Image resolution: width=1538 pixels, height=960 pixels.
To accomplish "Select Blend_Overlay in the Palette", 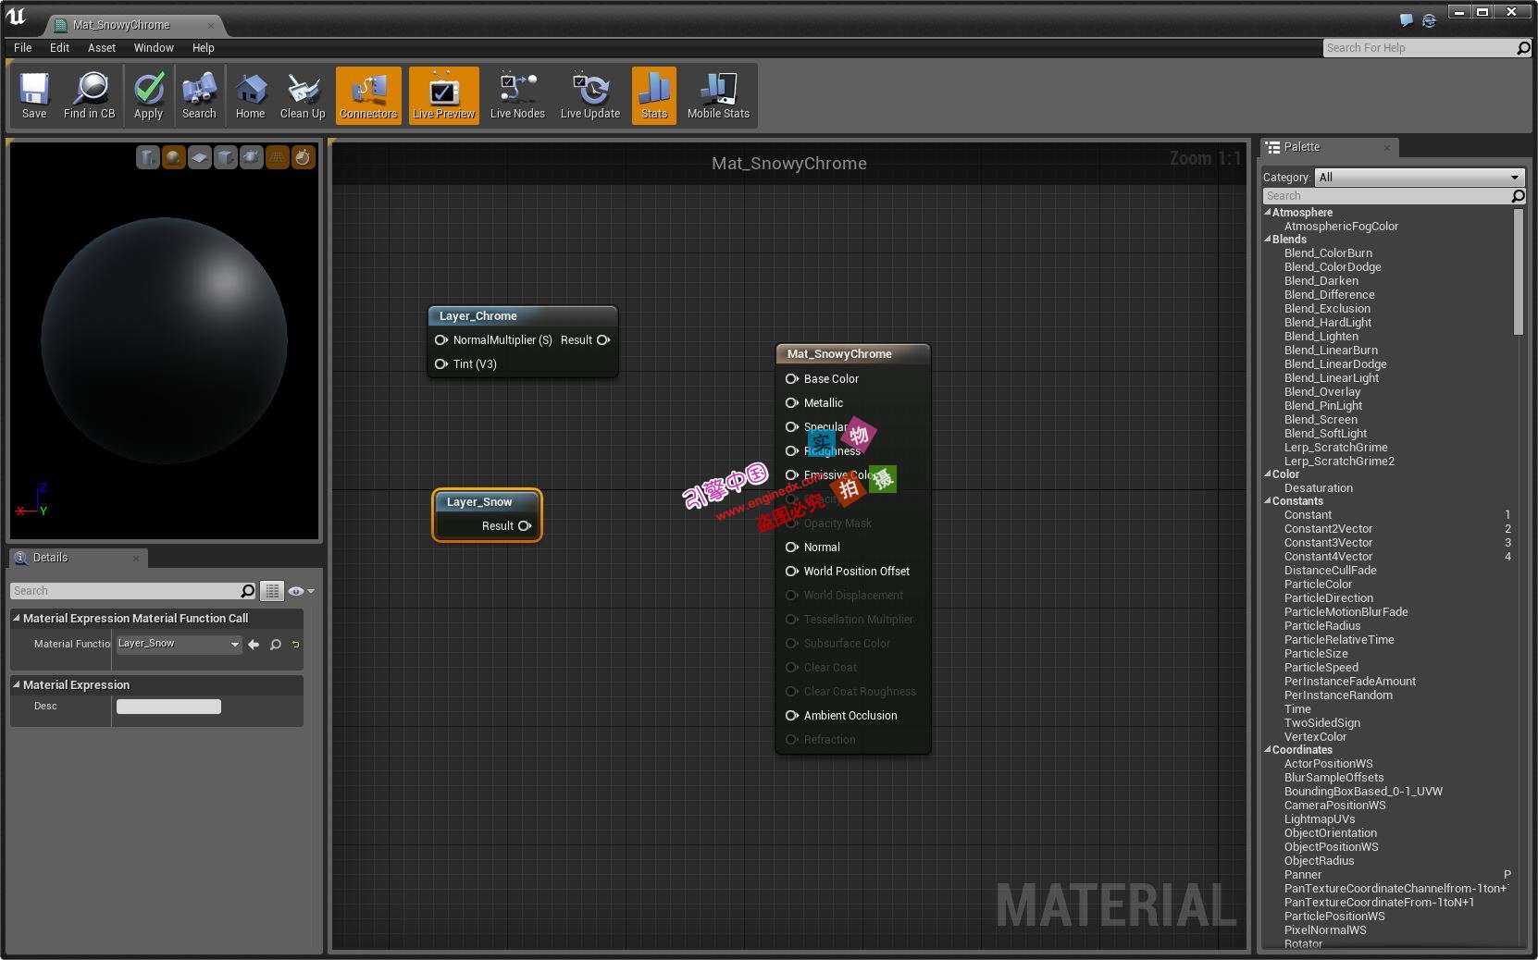I will (x=1322, y=392).
